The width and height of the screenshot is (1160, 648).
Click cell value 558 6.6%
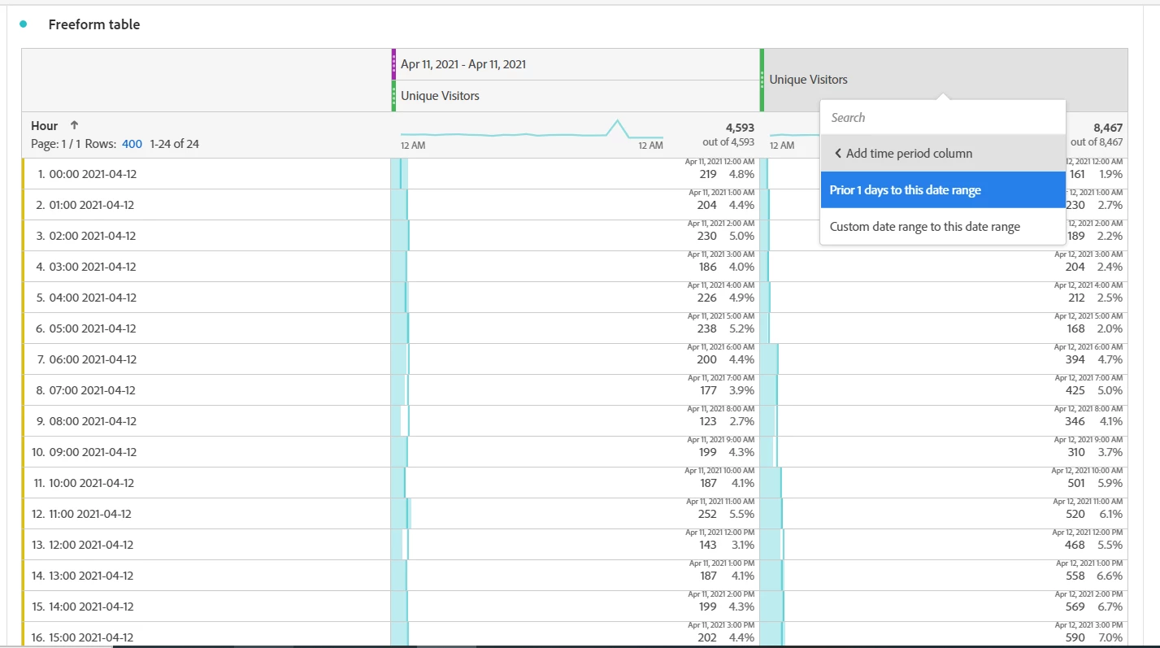click(x=1094, y=576)
